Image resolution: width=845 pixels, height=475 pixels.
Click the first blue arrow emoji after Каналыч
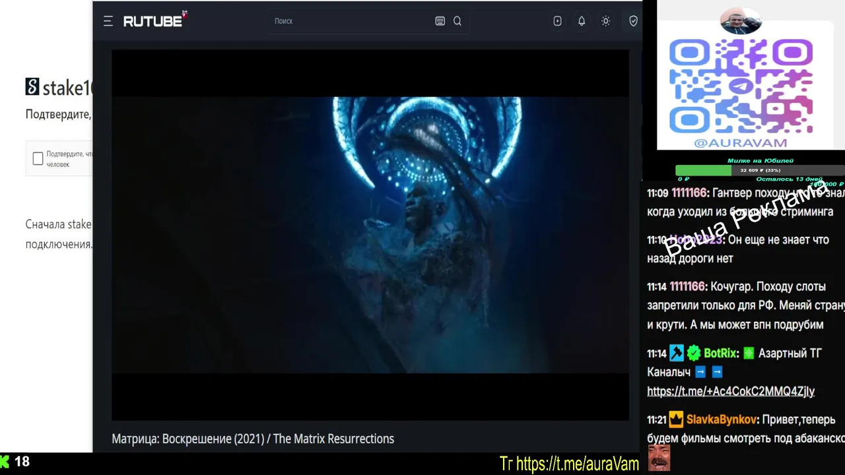(700, 372)
